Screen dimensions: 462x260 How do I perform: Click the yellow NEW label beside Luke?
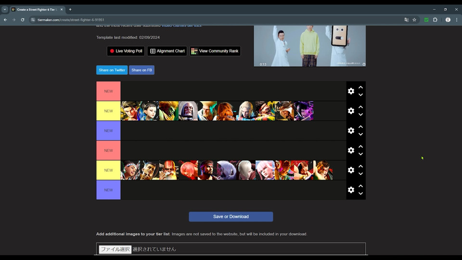coord(108,111)
